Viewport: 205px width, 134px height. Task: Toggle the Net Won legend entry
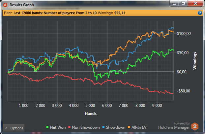[x=56, y=127]
